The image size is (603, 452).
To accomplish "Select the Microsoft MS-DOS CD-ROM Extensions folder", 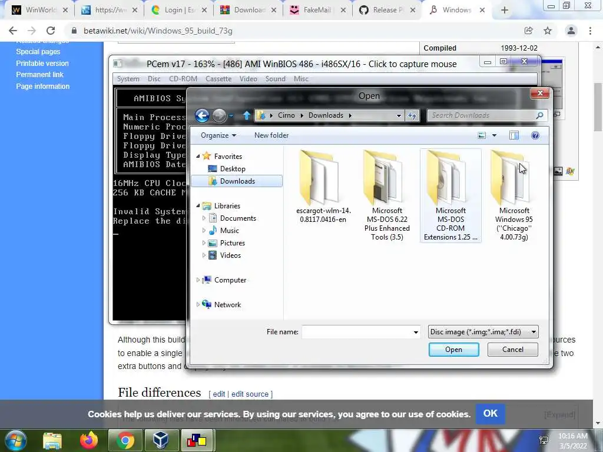I will (450, 195).
